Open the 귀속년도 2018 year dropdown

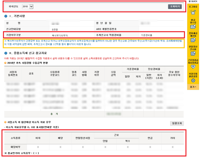point(28,6)
